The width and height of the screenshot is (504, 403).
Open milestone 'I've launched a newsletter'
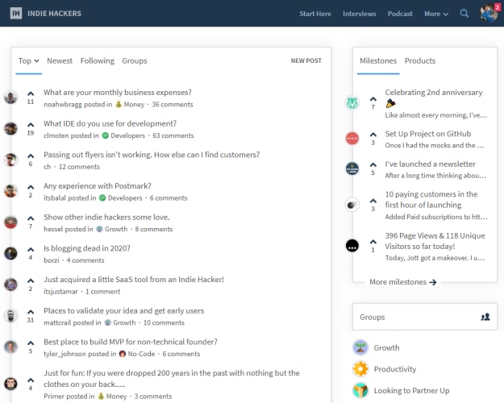430,164
